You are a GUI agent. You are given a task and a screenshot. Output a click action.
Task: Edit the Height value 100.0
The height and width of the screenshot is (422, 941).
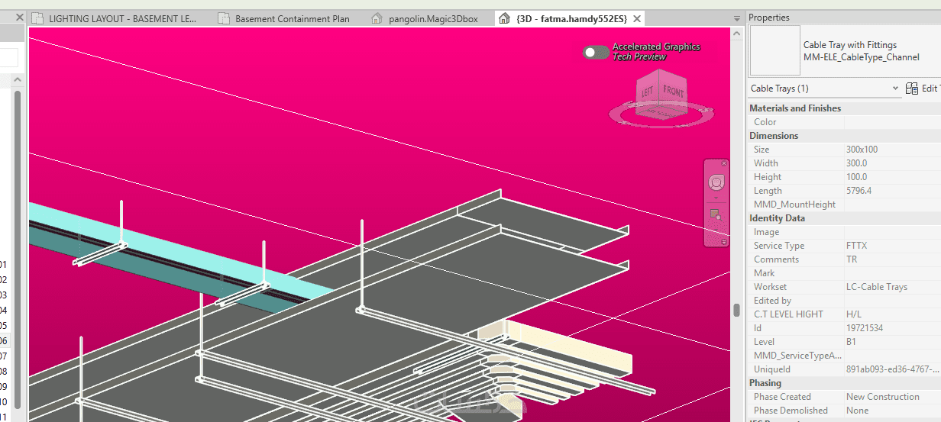[892, 177]
